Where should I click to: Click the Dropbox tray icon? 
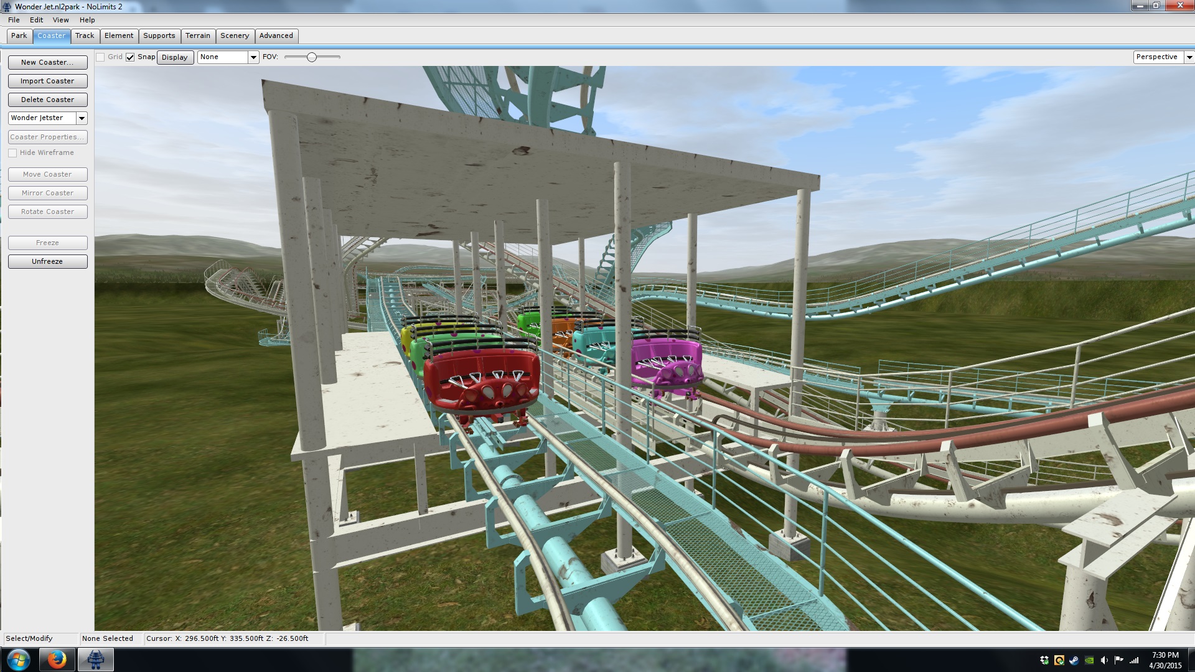1044,660
